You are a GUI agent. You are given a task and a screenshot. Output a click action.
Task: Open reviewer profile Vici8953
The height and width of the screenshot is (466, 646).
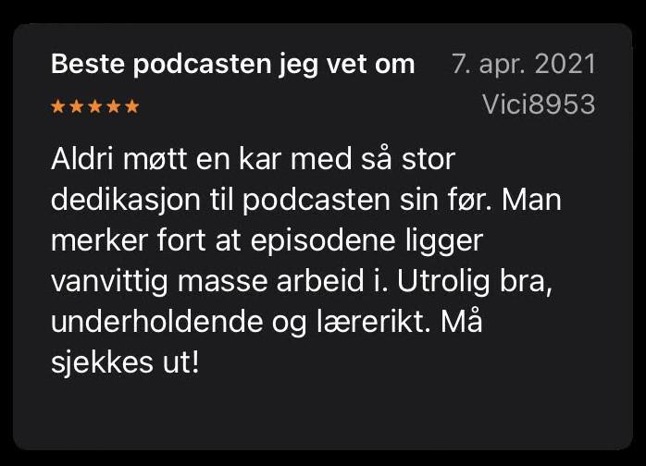[539, 104]
